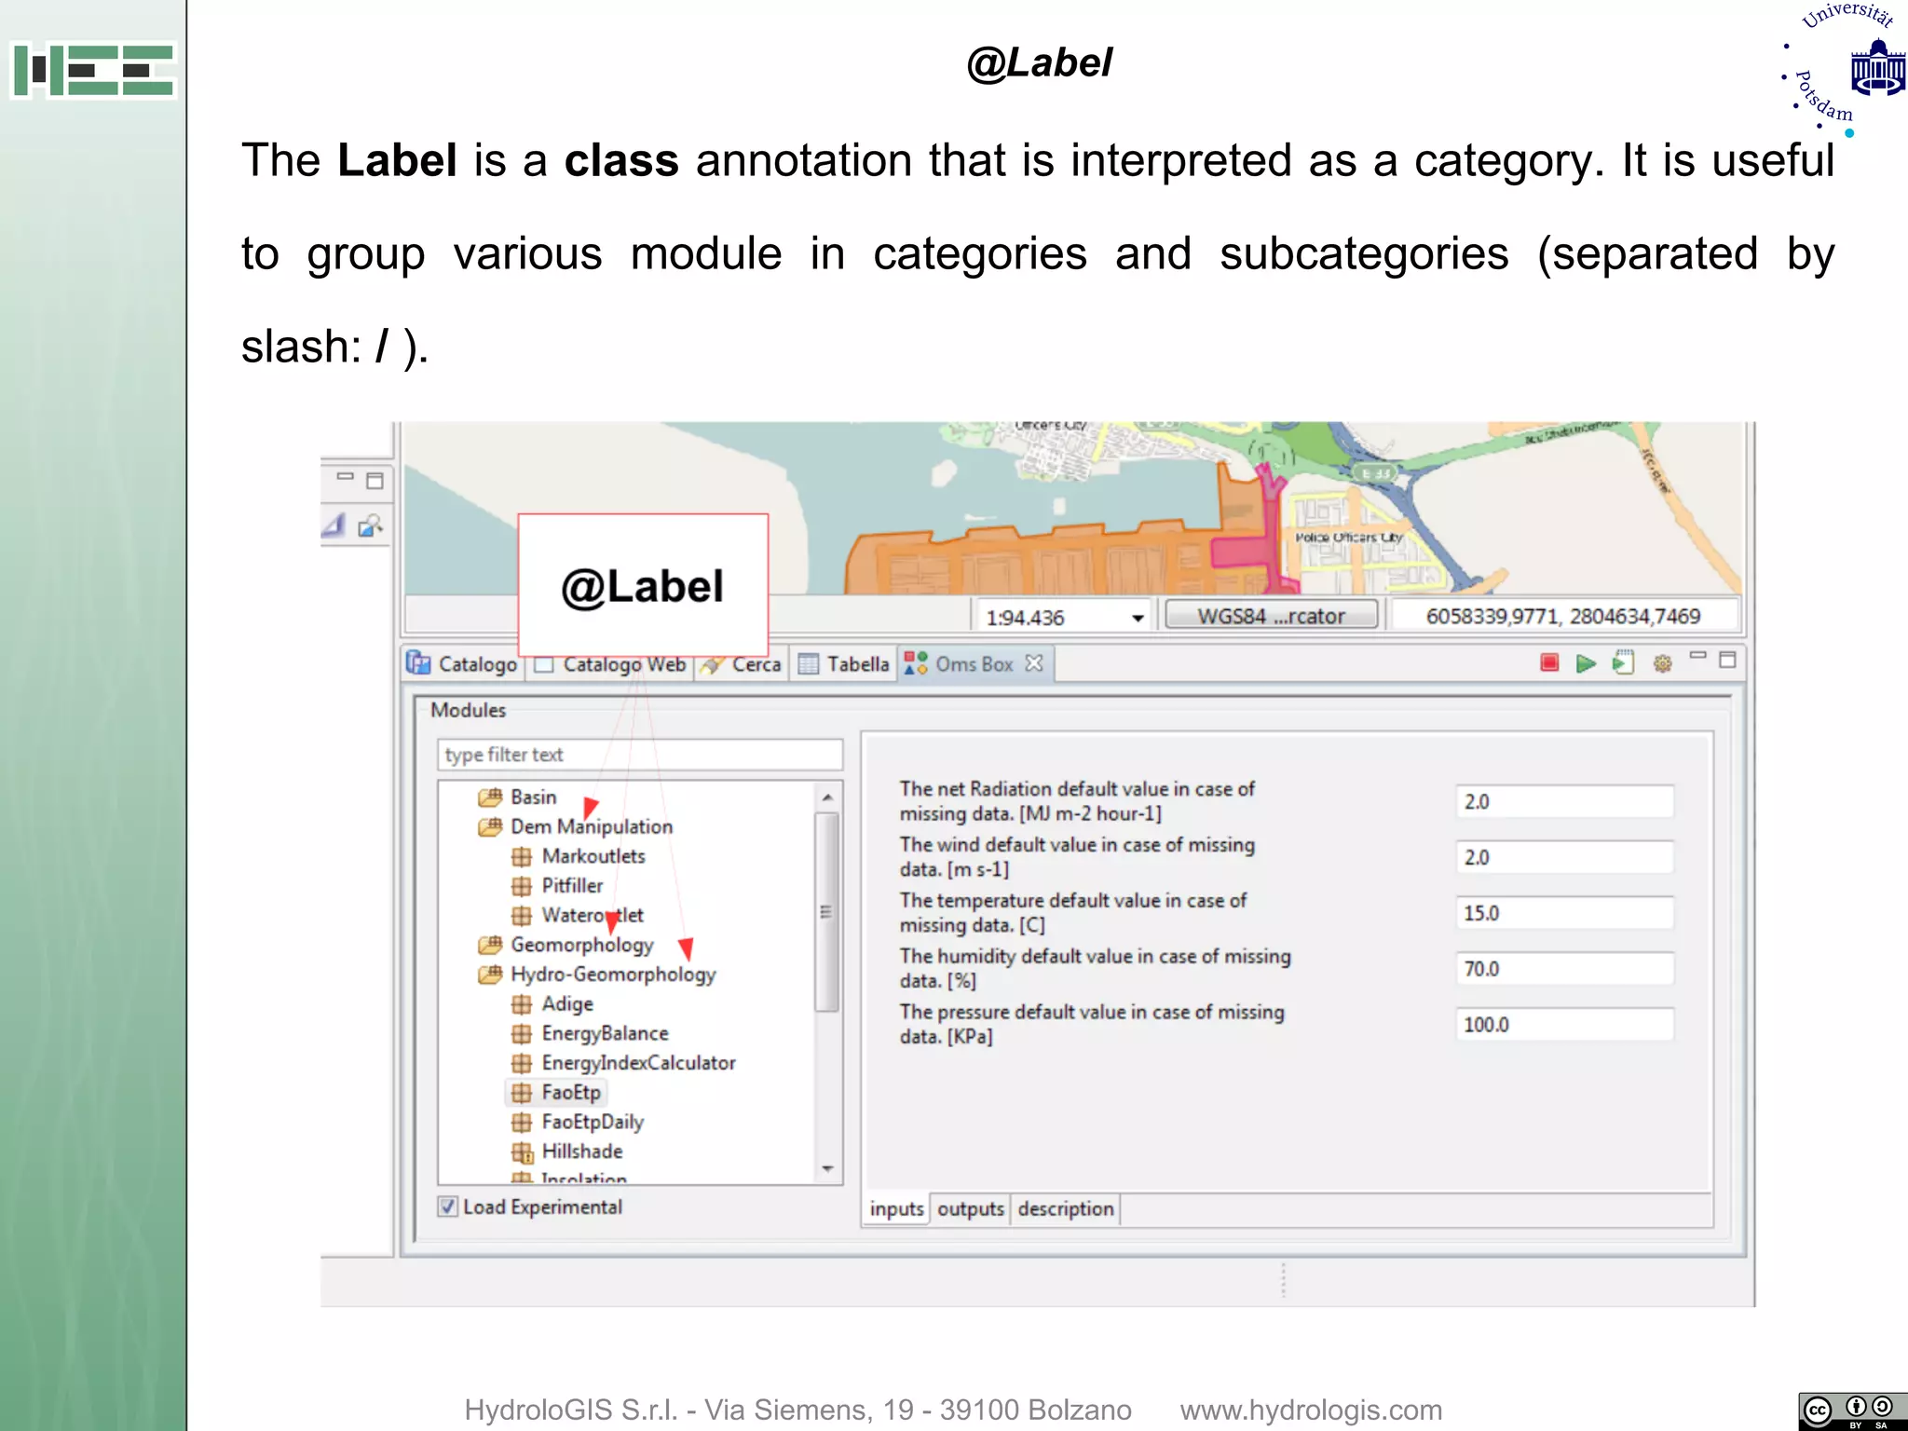
Task: Click the humidity value field 70.0
Action: [1564, 969]
